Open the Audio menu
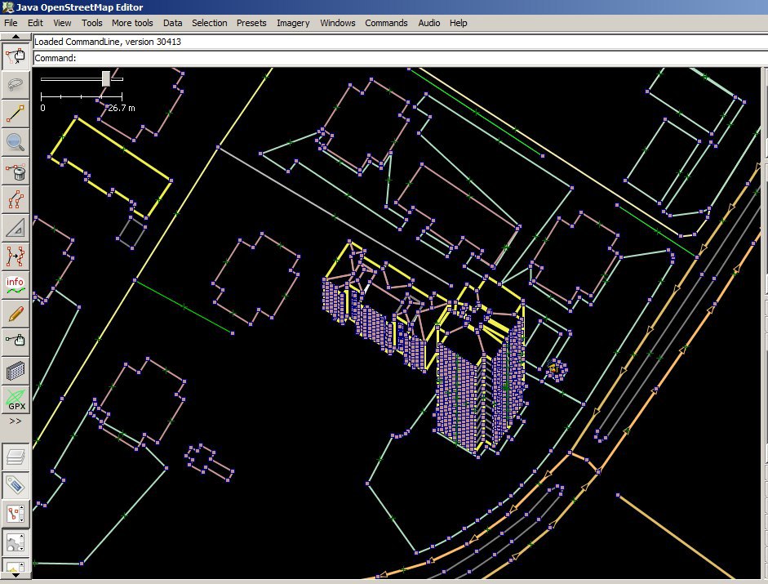This screenshot has width=768, height=584. pyautogui.click(x=429, y=23)
